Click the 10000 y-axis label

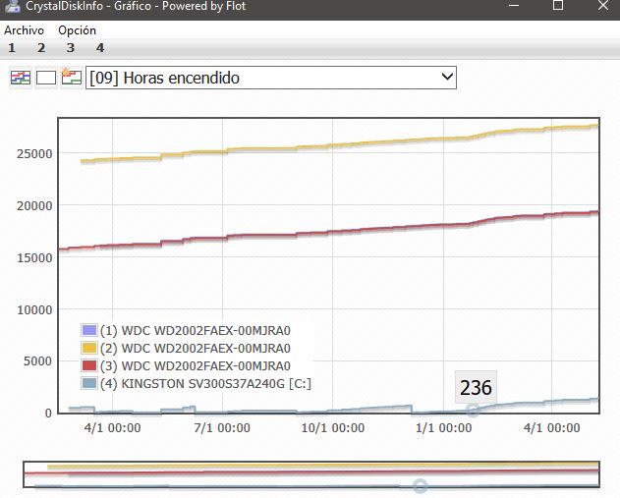pyautogui.click(x=34, y=310)
